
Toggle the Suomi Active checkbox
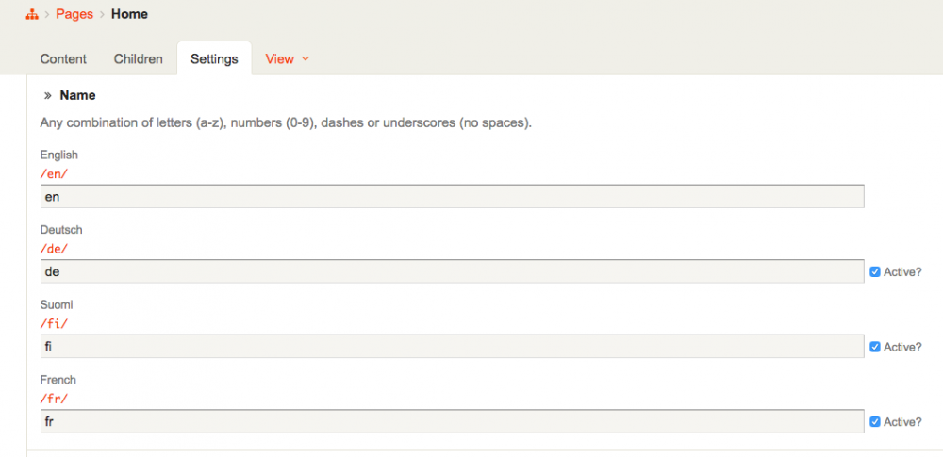[x=874, y=347]
